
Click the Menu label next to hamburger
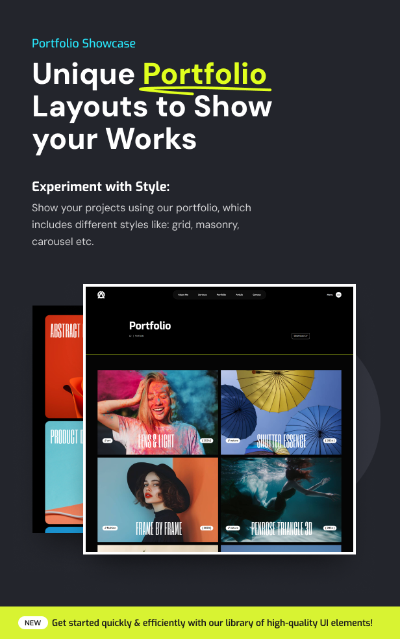[x=330, y=294]
